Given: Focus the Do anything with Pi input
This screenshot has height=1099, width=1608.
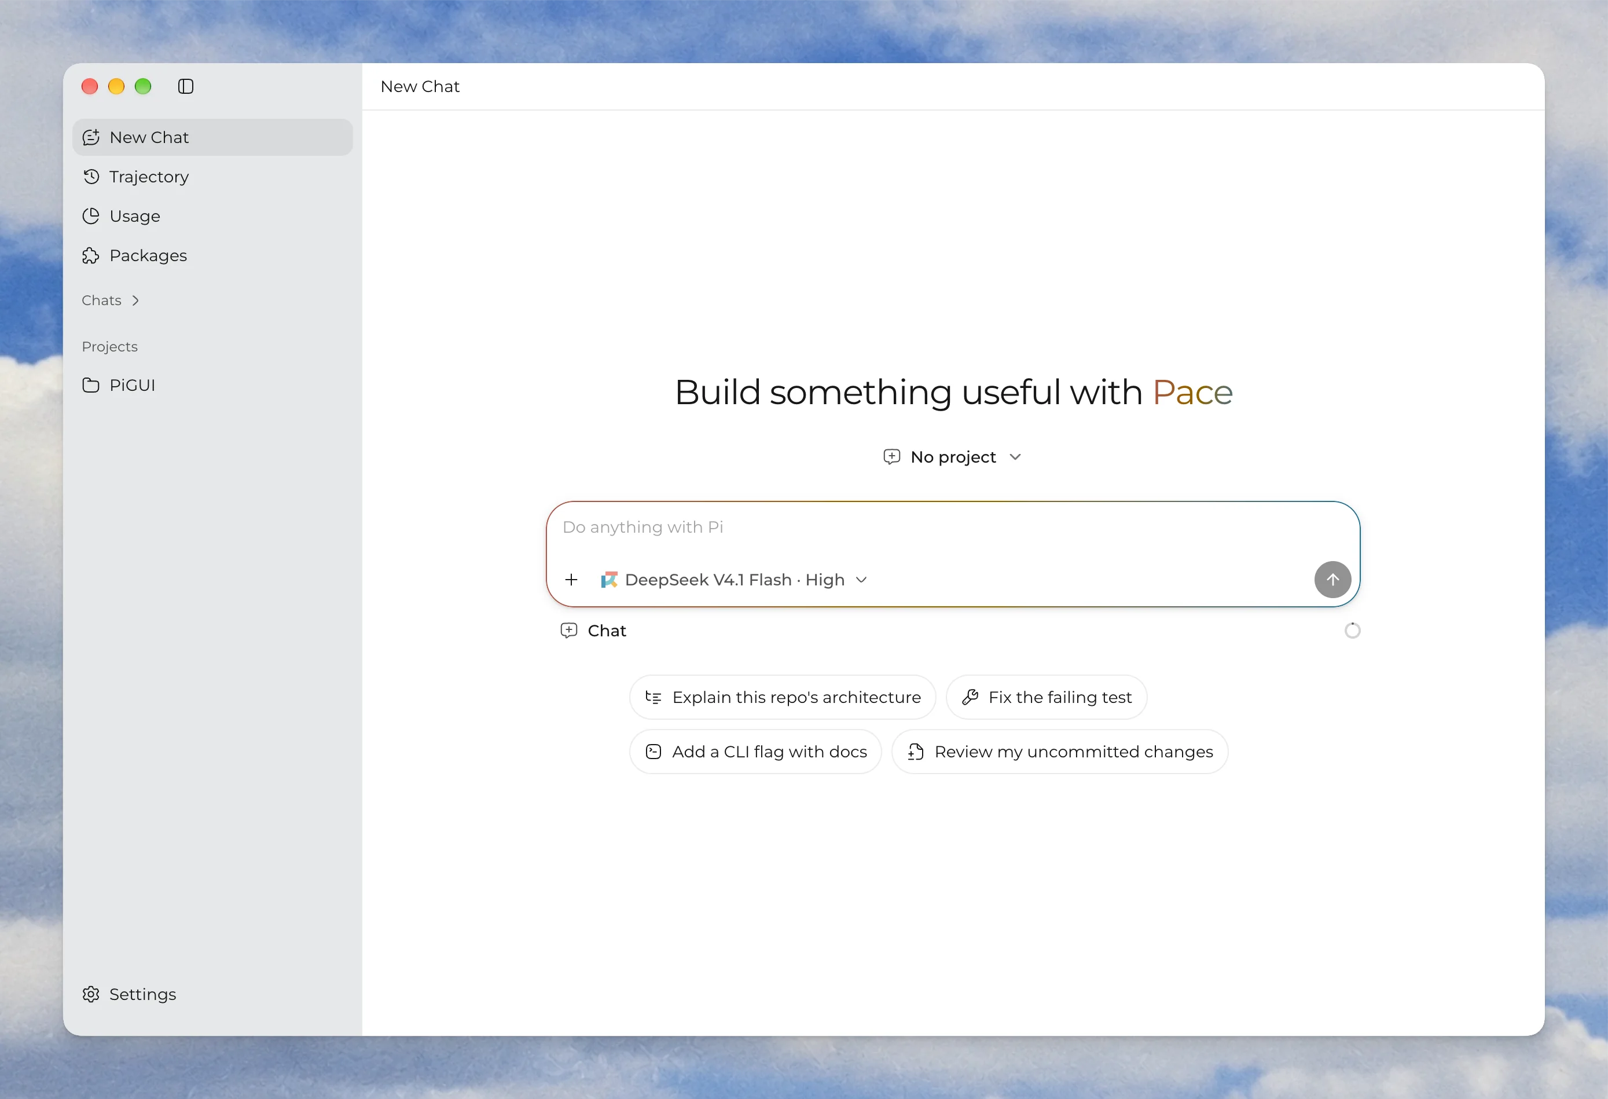Looking at the screenshot, I should pos(953,527).
